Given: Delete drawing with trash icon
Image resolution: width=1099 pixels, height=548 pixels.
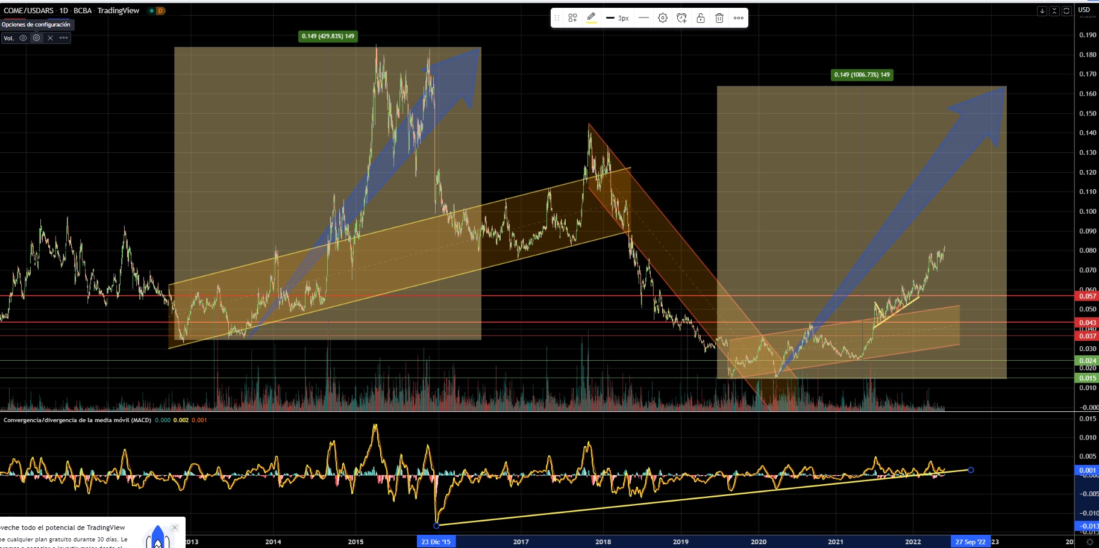Looking at the screenshot, I should tap(719, 18).
